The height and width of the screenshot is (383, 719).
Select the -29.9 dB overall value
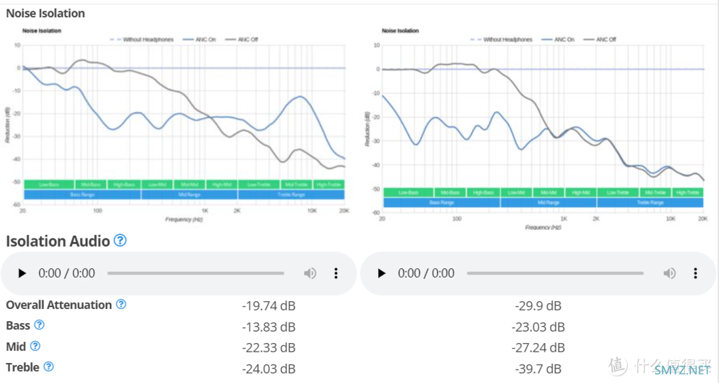[538, 306]
